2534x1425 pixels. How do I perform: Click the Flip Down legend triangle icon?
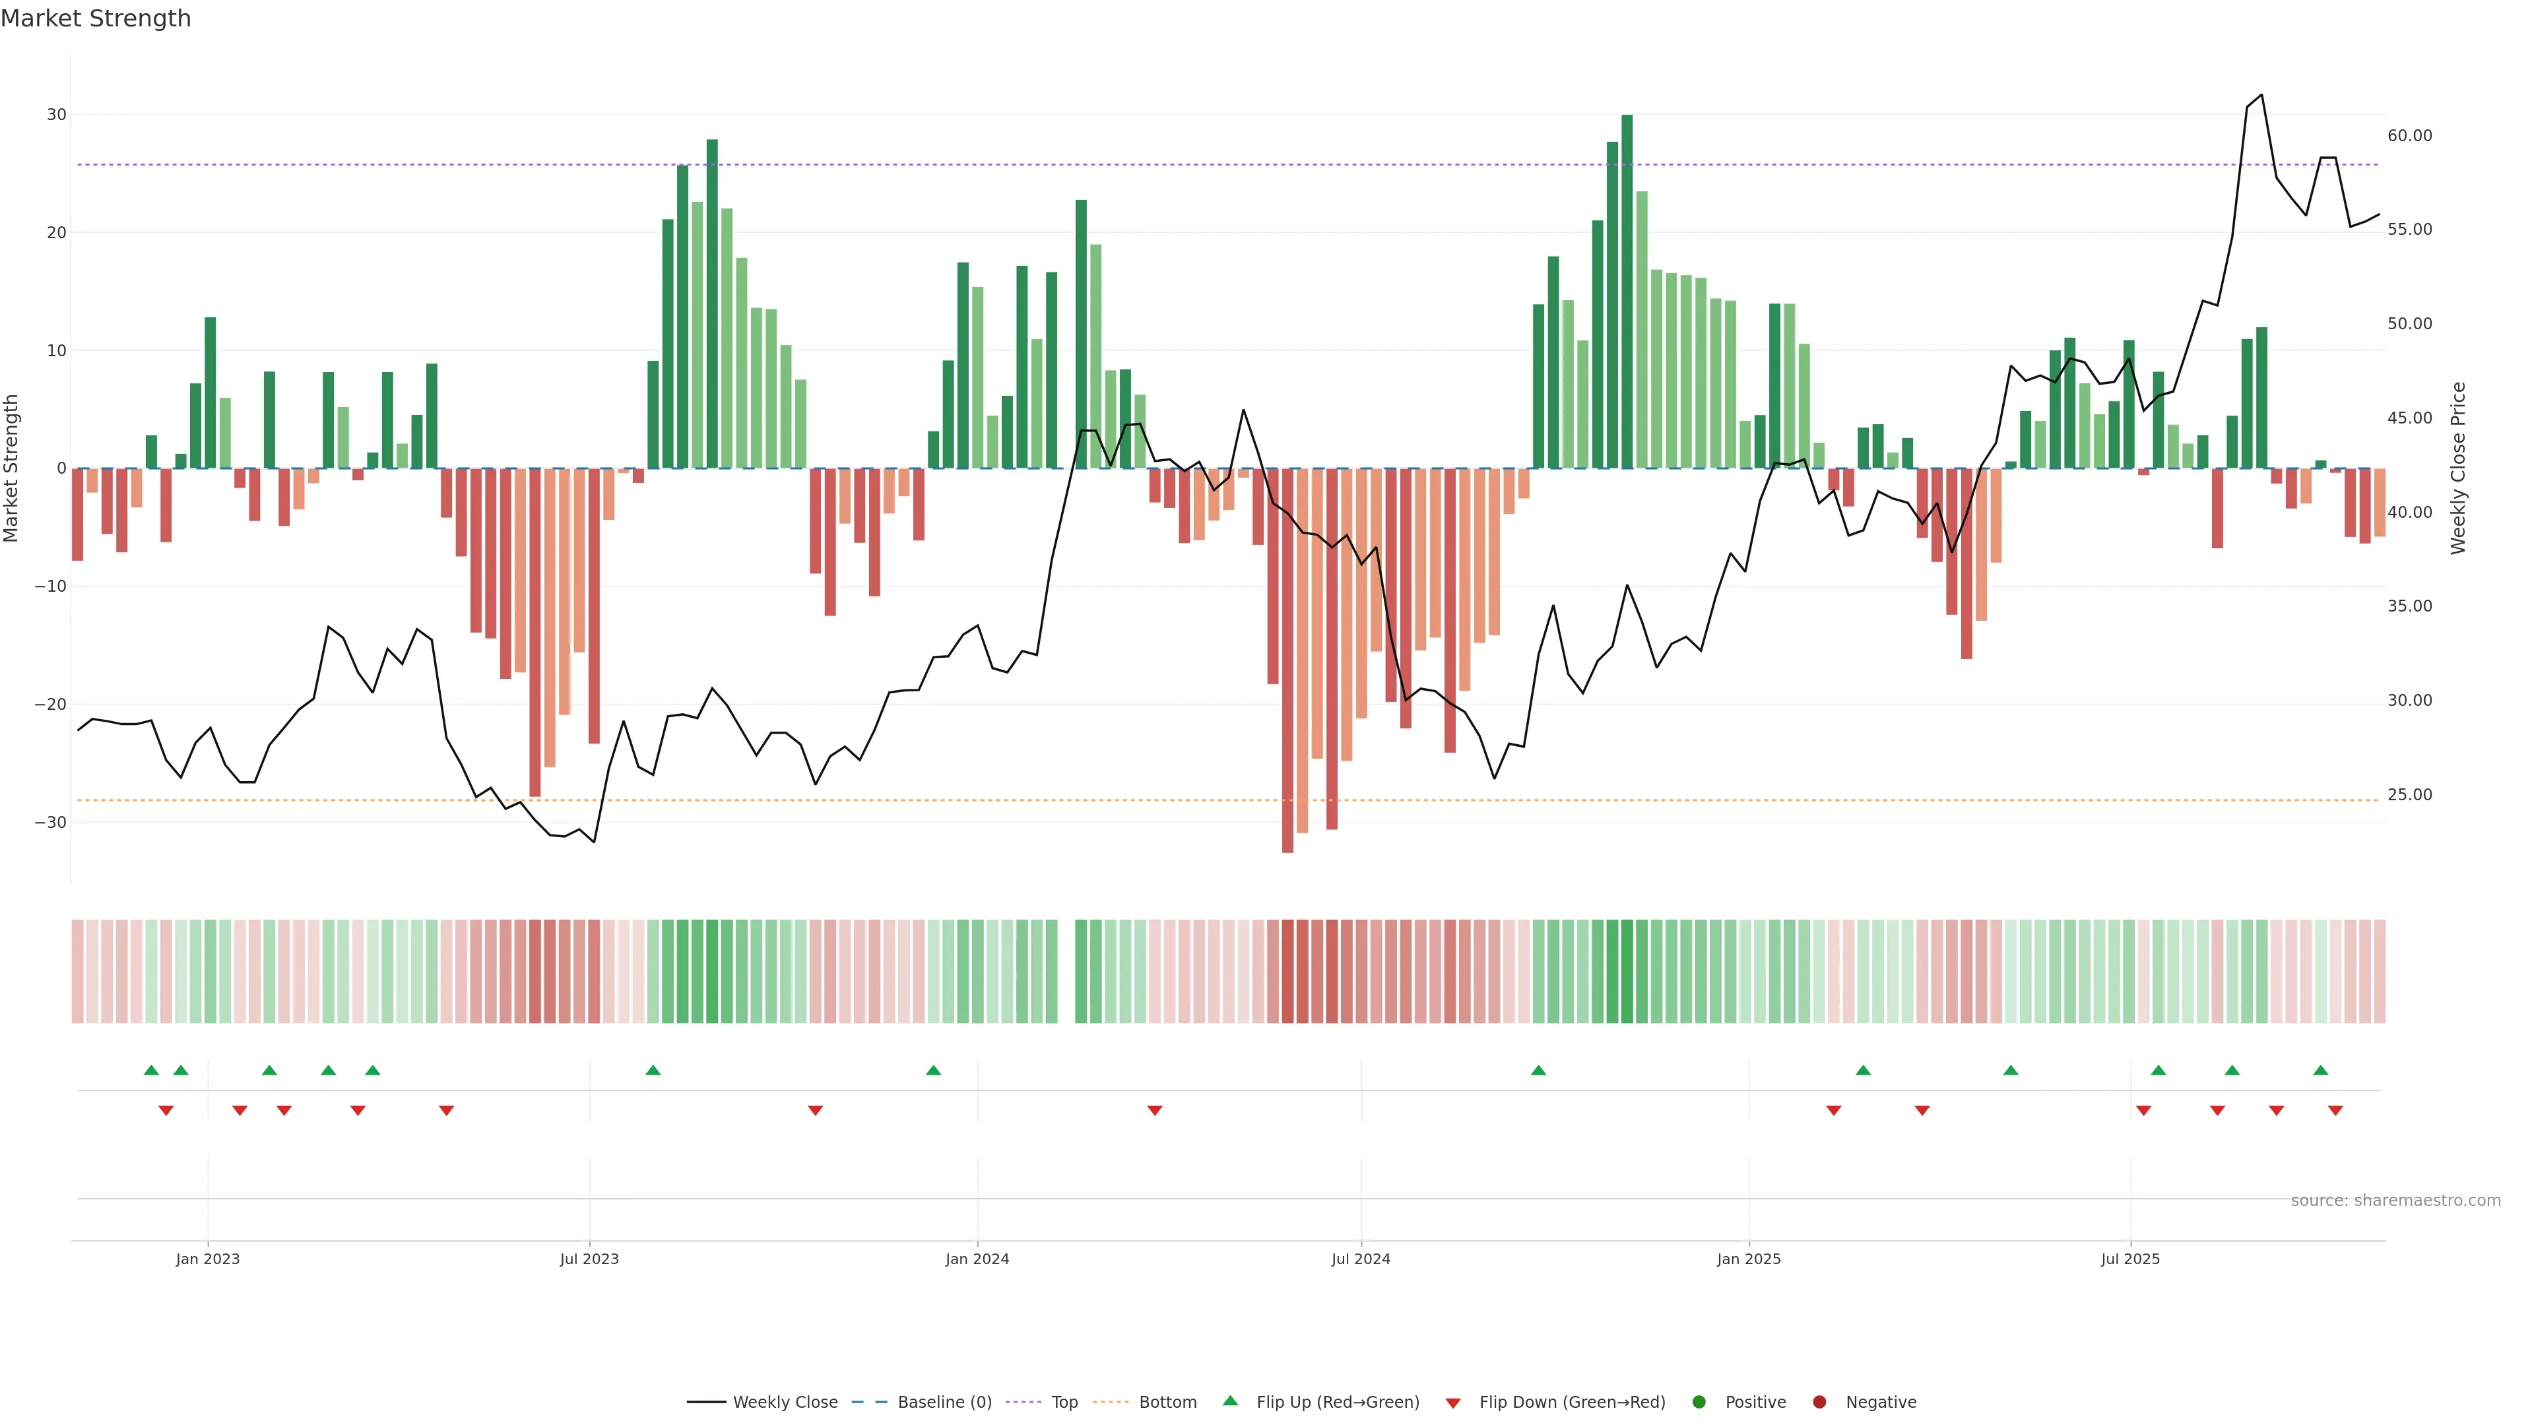pyautogui.click(x=1453, y=1403)
